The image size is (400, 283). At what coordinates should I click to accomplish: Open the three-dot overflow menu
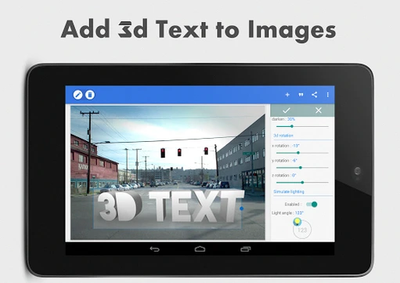(328, 95)
